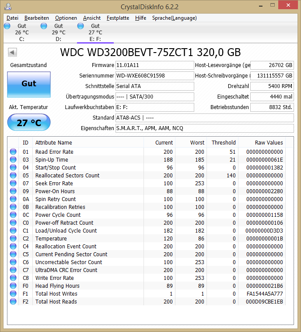Click status orb for Reallocation Event Count

tap(13, 246)
